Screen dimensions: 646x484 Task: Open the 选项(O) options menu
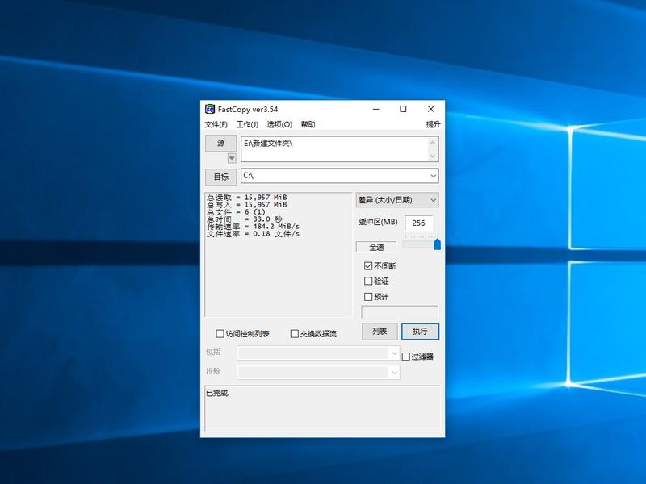click(x=279, y=124)
